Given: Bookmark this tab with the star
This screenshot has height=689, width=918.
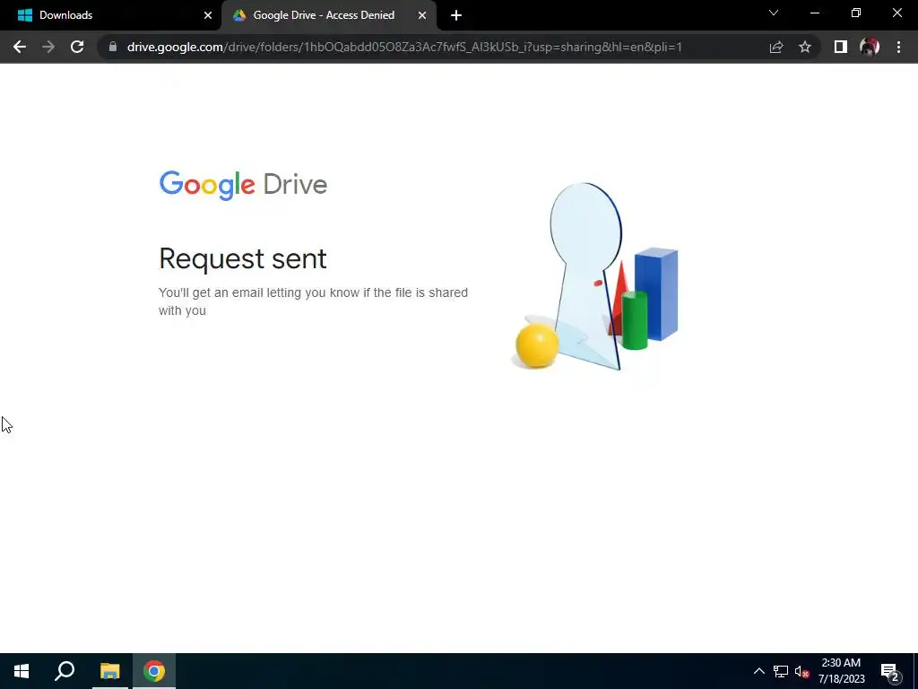Looking at the screenshot, I should coord(805,47).
